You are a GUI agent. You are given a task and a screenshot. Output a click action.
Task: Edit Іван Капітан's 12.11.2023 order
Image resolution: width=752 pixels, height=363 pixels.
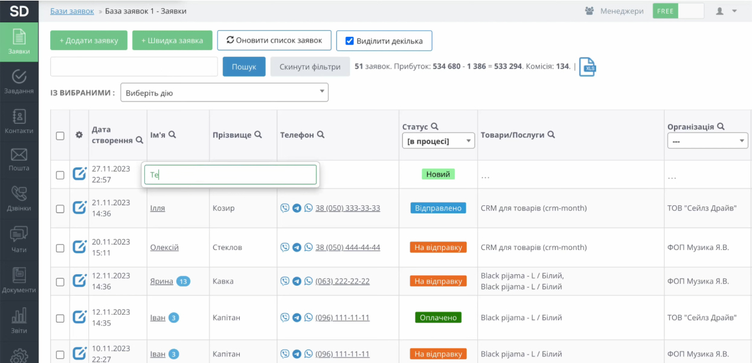click(x=80, y=317)
